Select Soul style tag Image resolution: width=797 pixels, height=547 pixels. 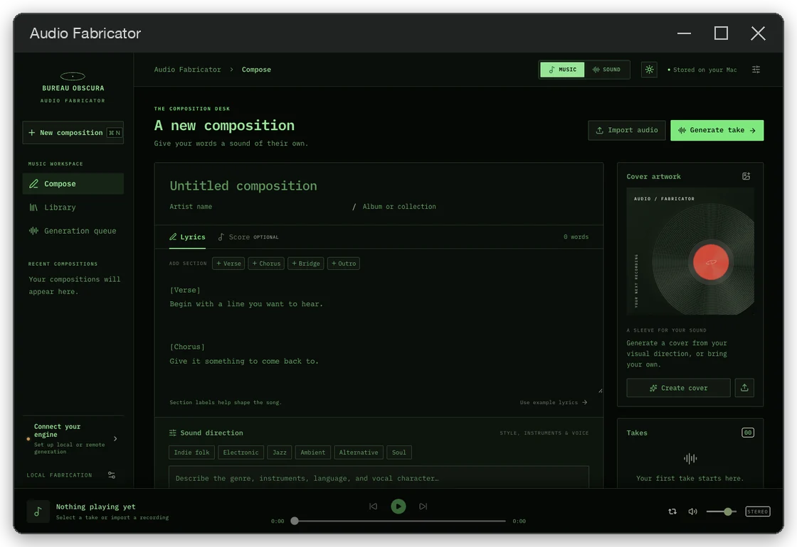[399, 452]
